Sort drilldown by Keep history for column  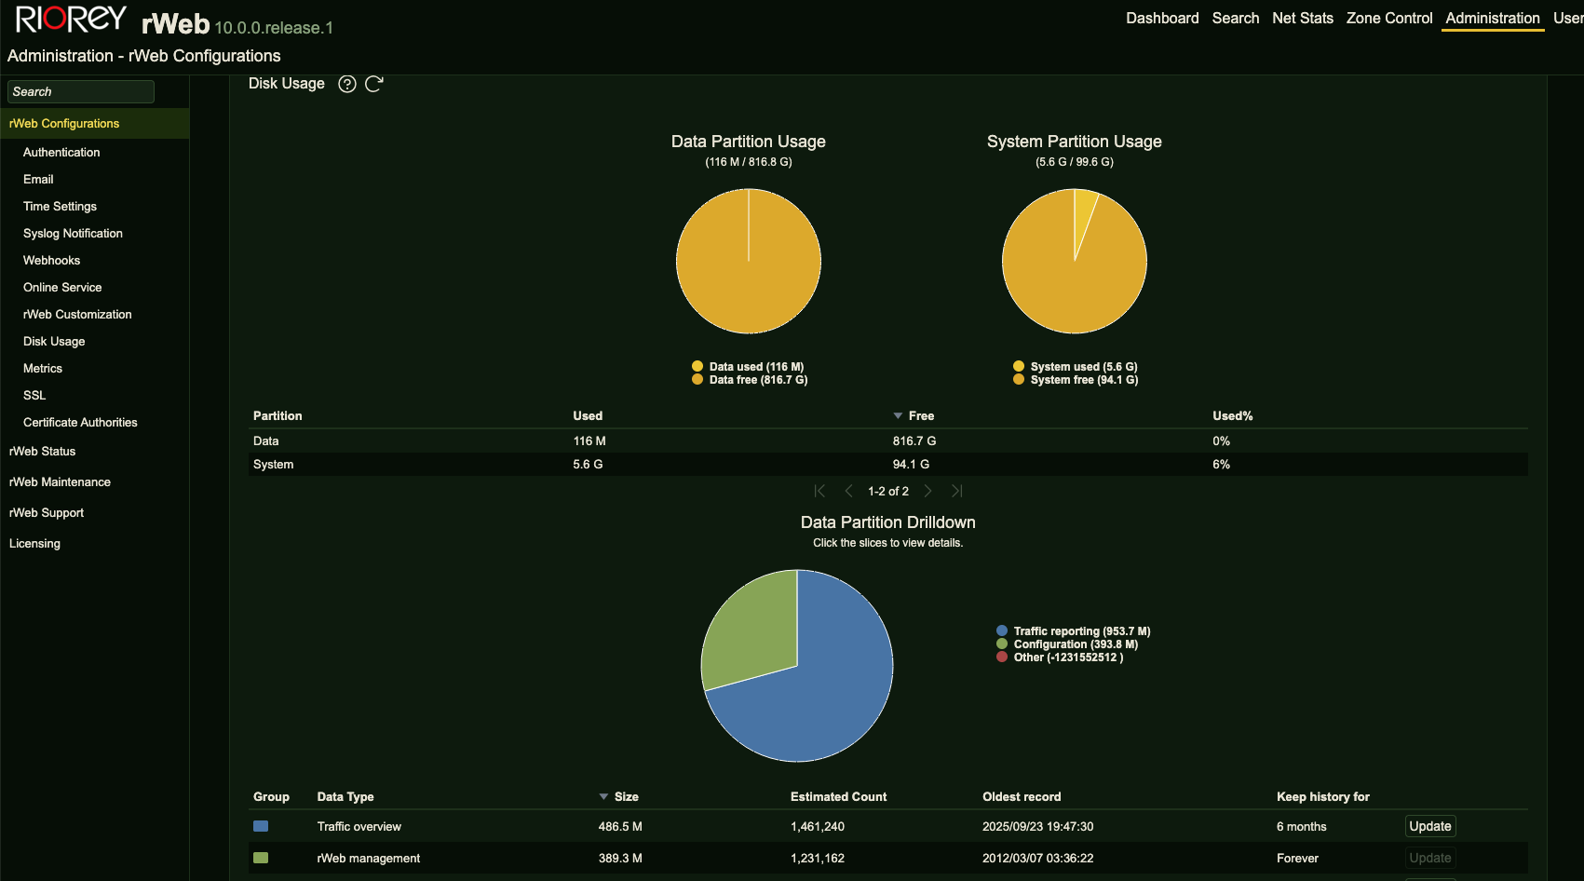1322,796
